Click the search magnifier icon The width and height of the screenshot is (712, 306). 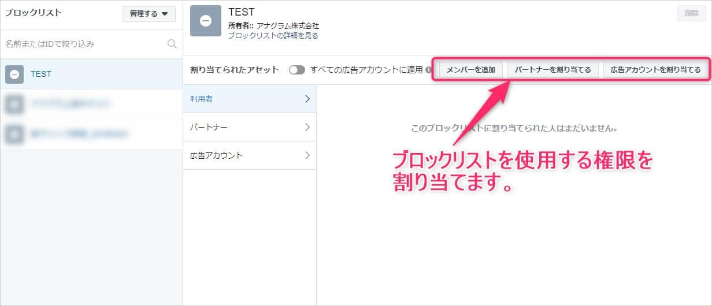pos(172,44)
